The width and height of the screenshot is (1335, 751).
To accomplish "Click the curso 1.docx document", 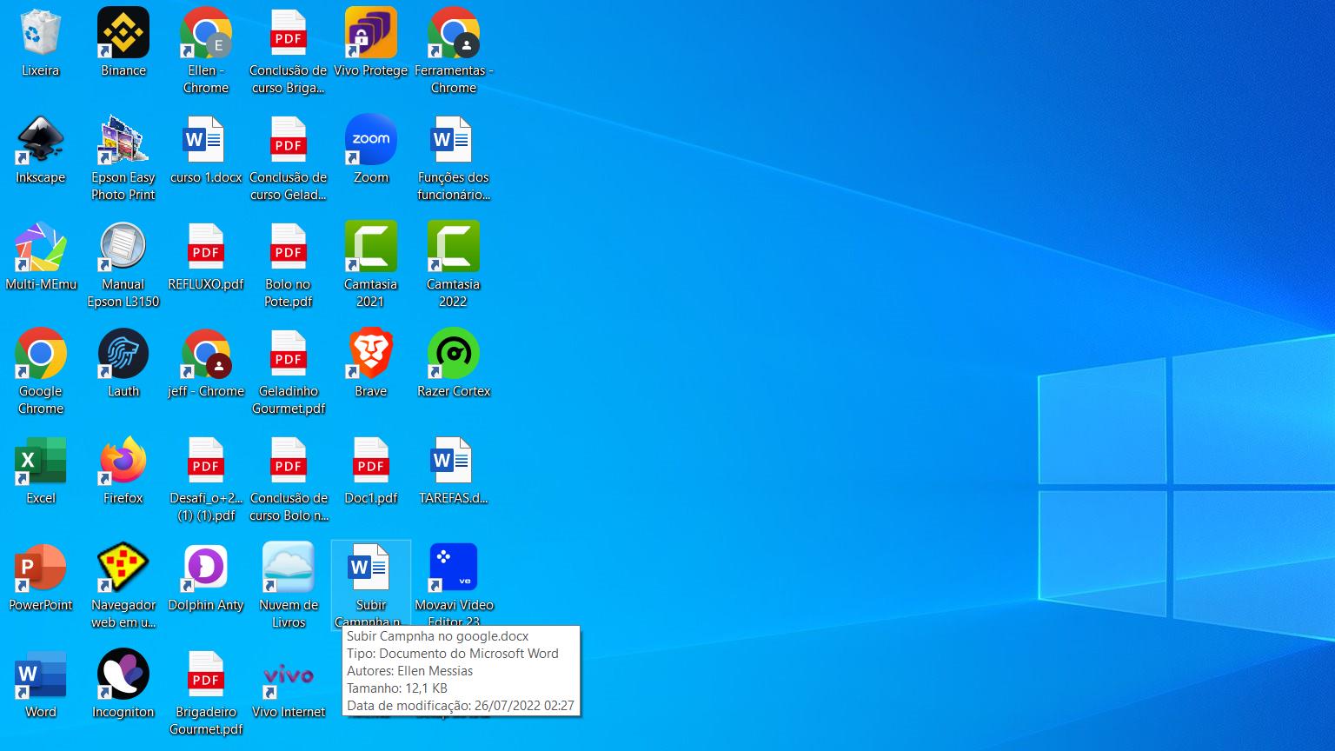I will 206,140.
